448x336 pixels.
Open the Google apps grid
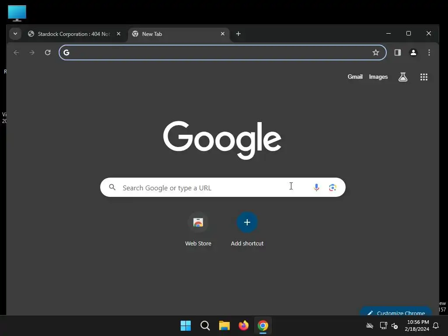pyautogui.click(x=424, y=77)
